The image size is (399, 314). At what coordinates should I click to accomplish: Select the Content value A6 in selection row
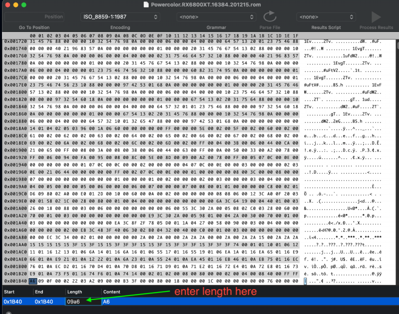(106, 302)
